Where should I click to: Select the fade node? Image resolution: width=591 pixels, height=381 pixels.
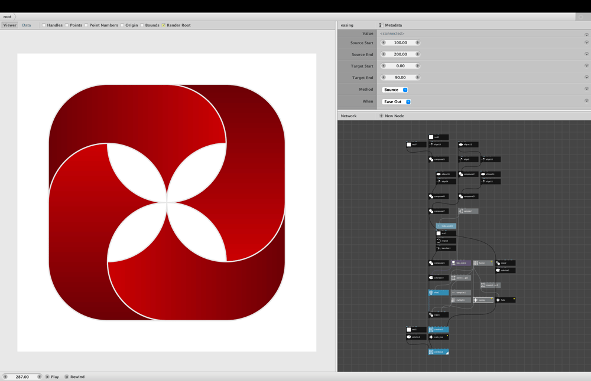[x=505, y=300]
